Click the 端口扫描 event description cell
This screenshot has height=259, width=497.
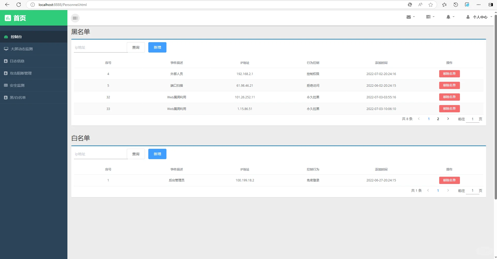pyautogui.click(x=177, y=86)
